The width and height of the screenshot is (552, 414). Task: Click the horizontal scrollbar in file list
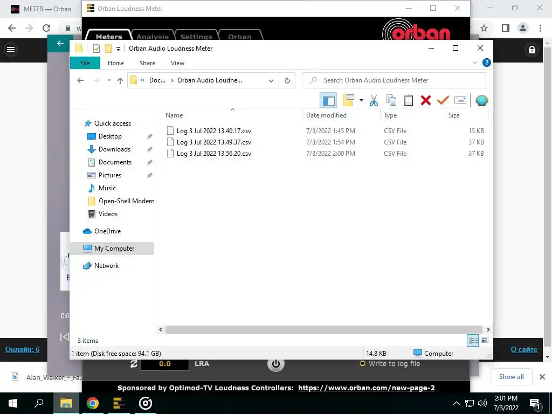[x=323, y=329]
